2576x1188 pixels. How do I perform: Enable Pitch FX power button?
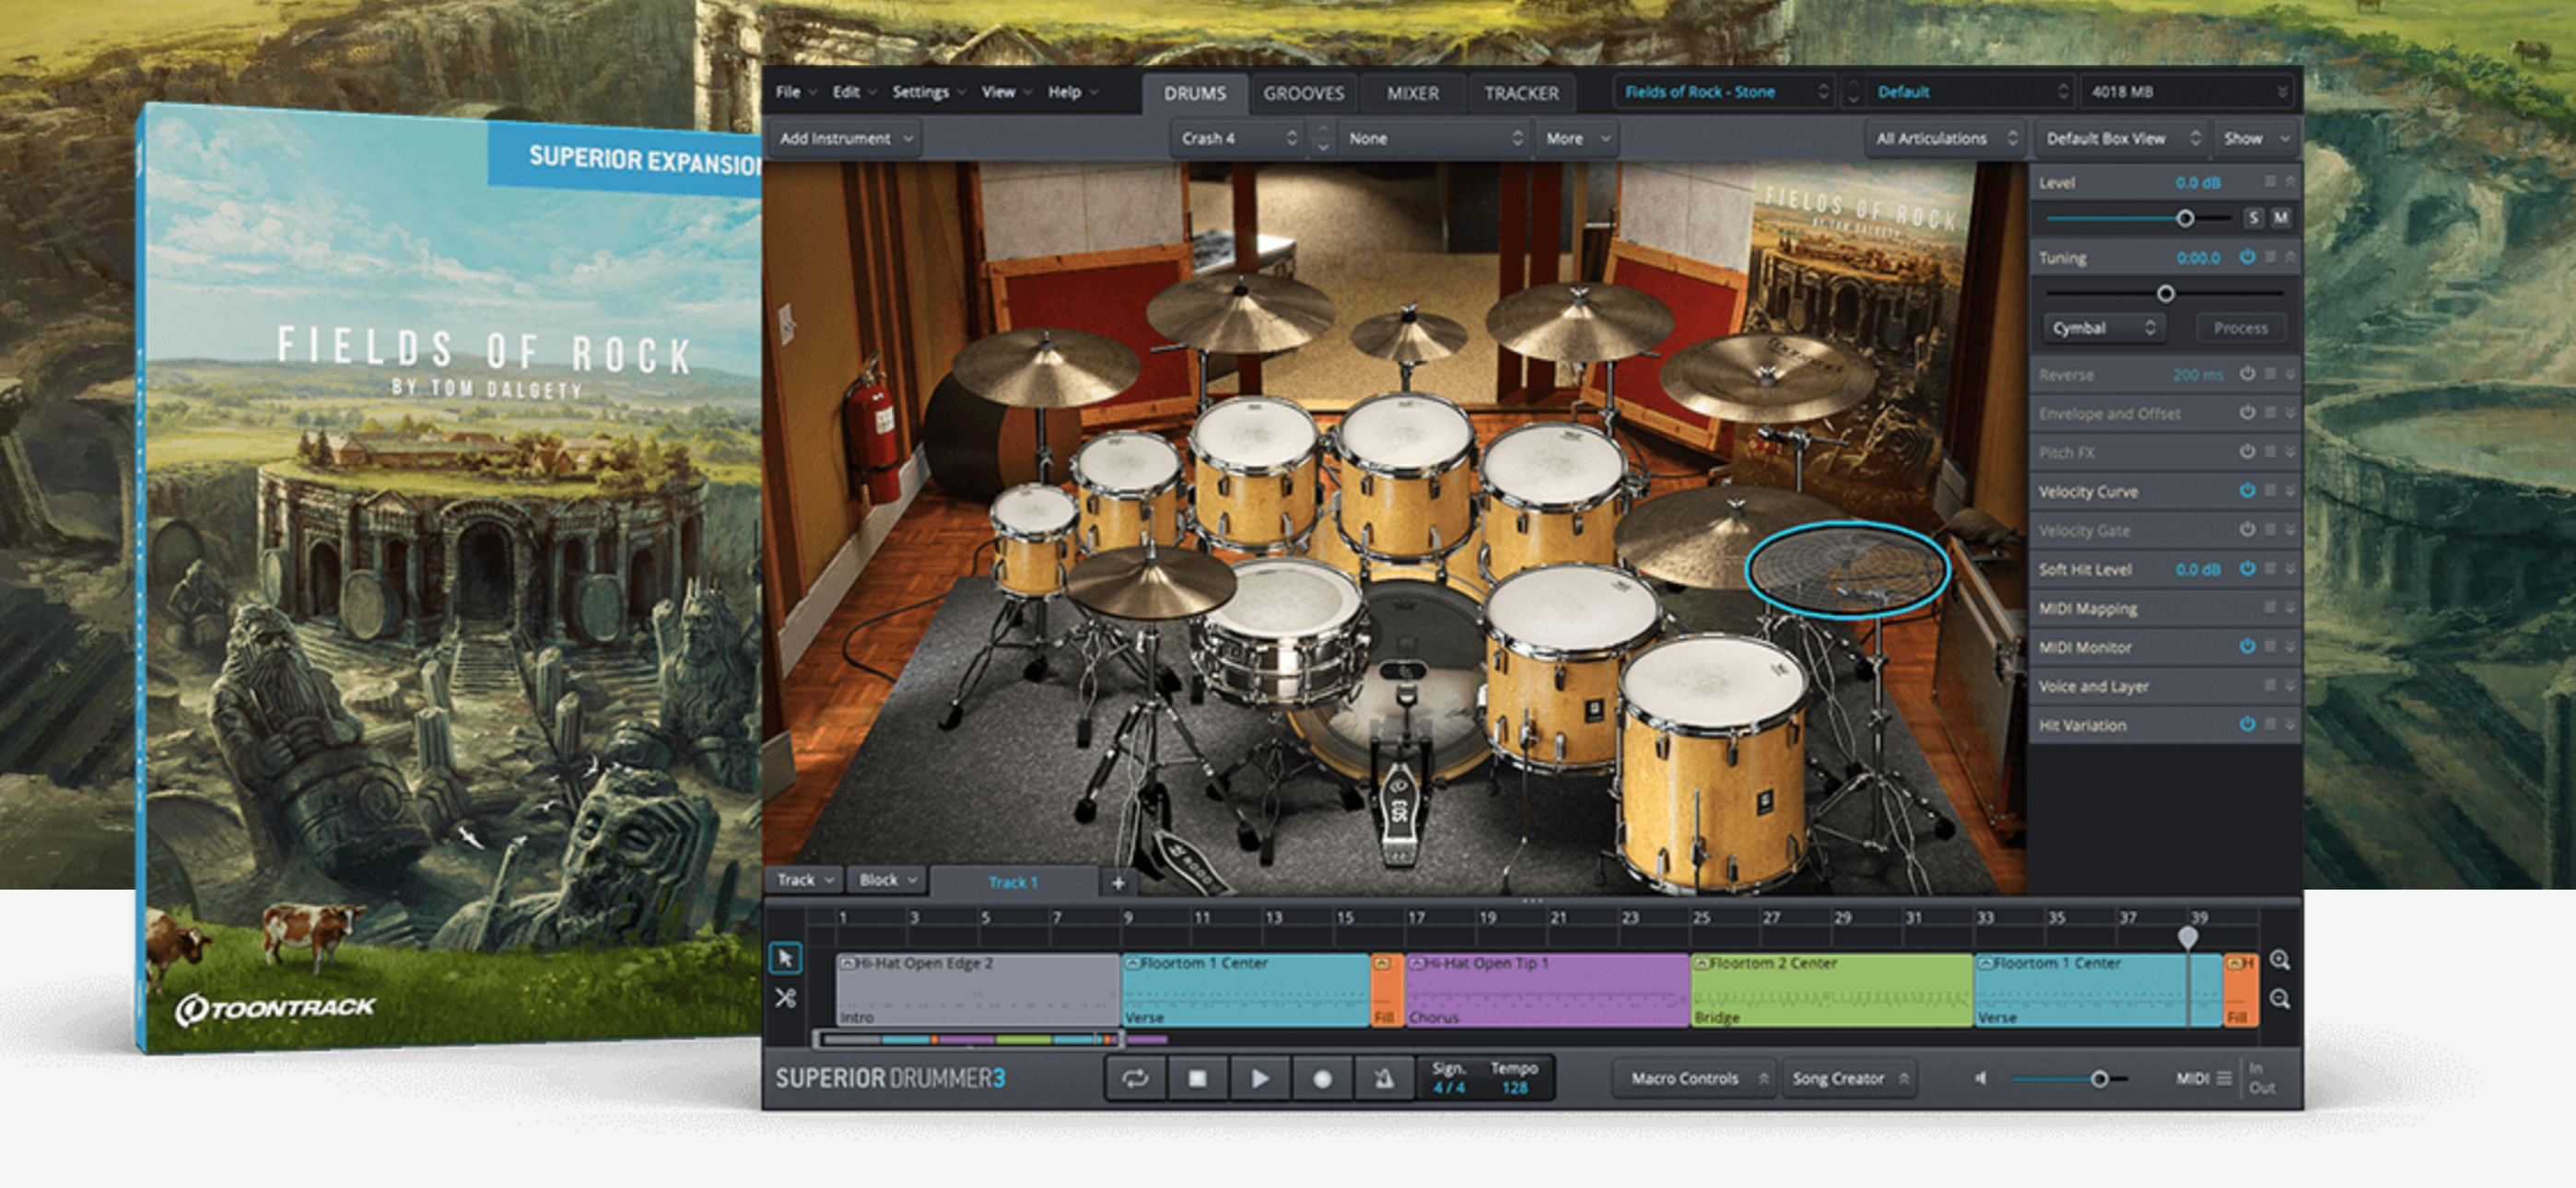(x=2246, y=452)
